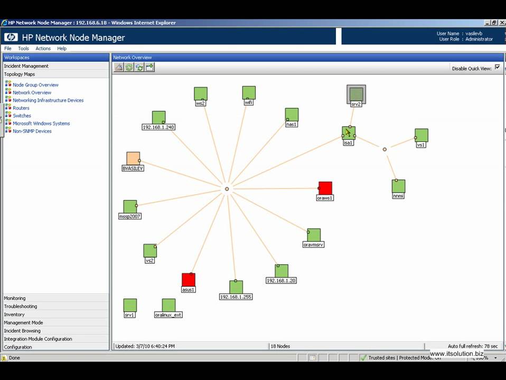Click the 'Updated: 3/7/10 6:40:24 PM' text
The height and width of the screenshot is (380, 506).
145,346
